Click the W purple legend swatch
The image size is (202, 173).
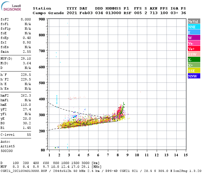pyautogui.click(x=194, y=38)
